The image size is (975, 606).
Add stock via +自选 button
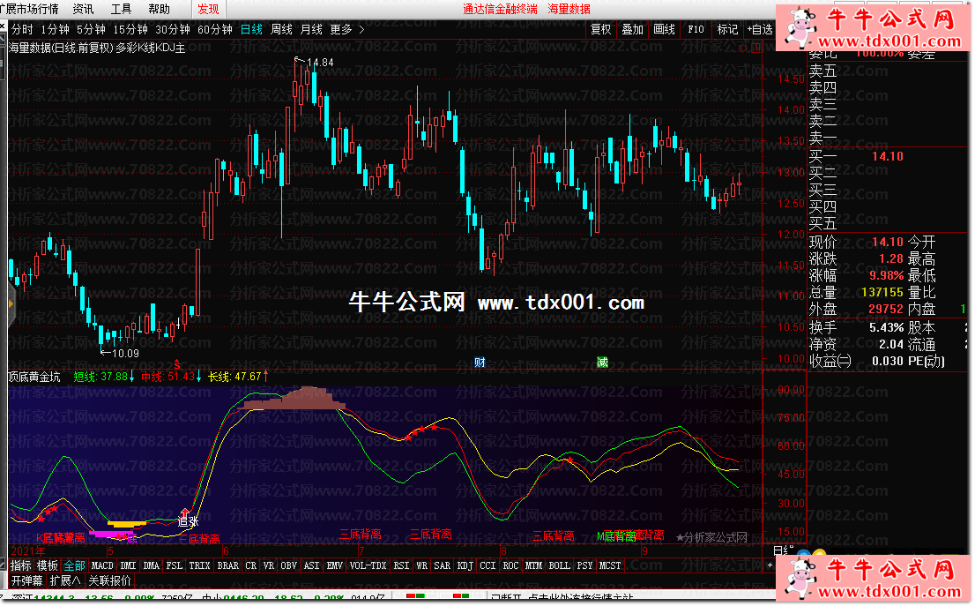759,29
